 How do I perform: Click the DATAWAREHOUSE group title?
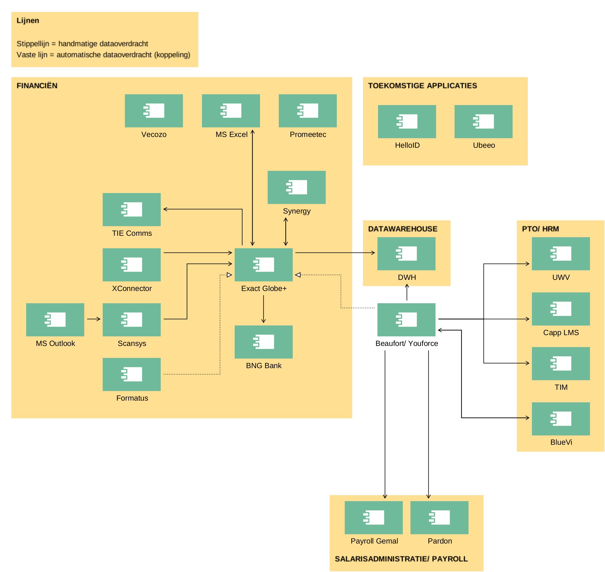(403, 229)
